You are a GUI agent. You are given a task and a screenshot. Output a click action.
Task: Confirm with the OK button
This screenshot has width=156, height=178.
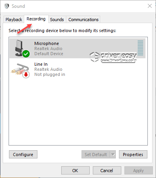pos(75,171)
